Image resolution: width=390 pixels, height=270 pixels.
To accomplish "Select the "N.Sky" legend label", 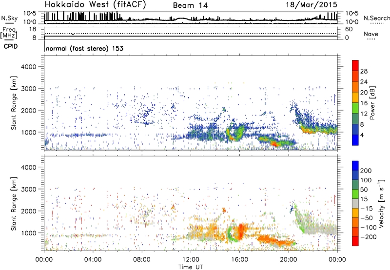I will [x=9, y=18].
